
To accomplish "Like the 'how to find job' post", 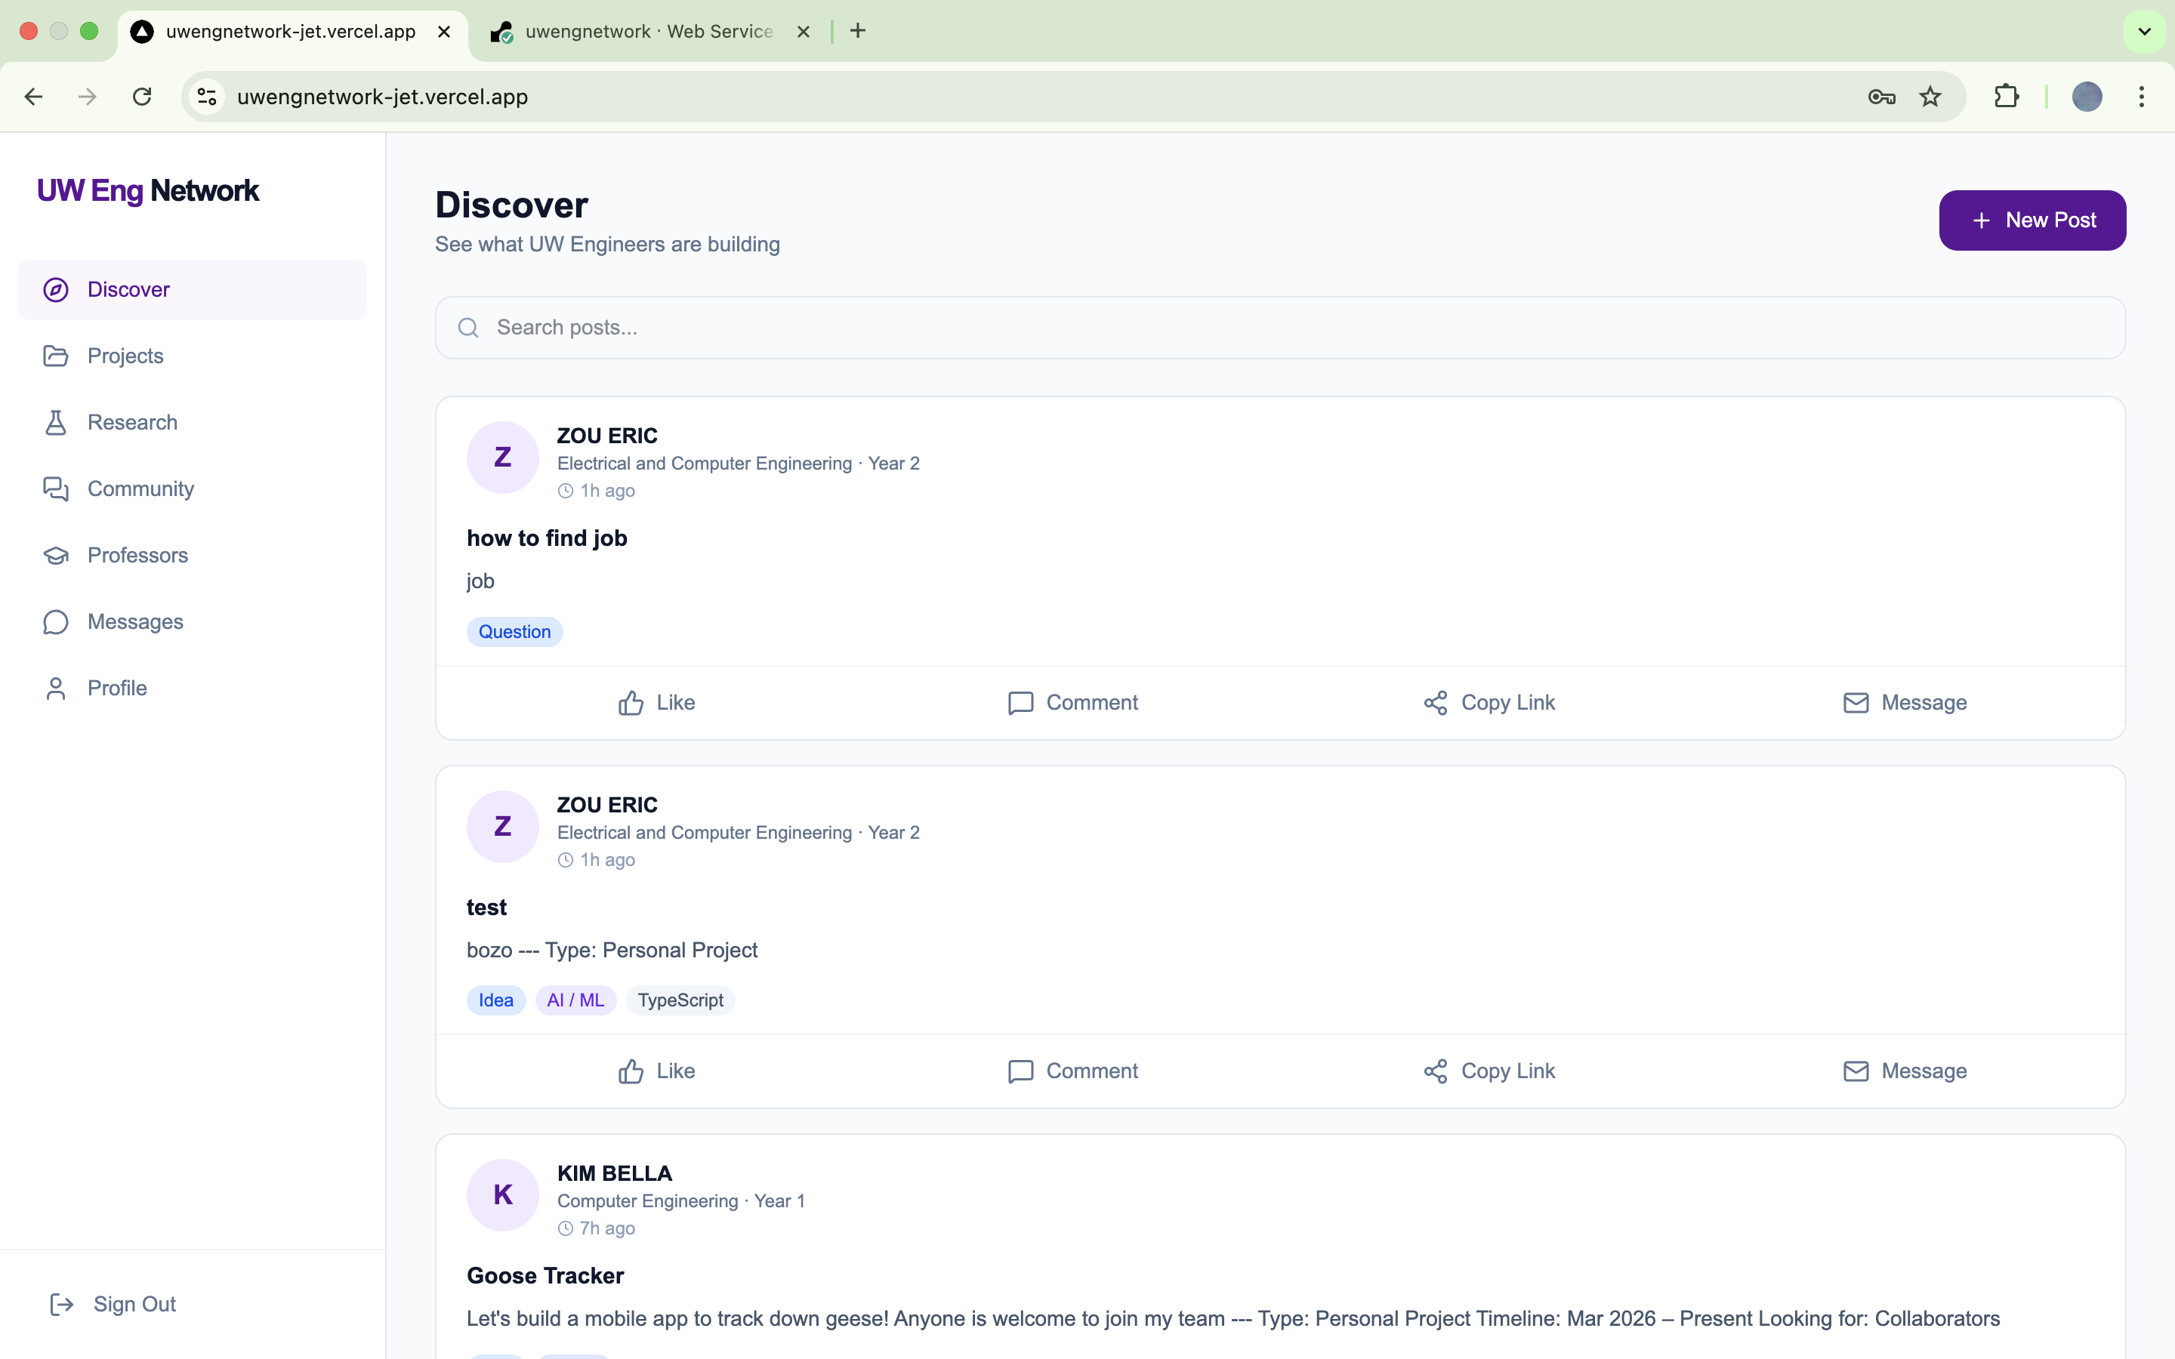I will [656, 703].
